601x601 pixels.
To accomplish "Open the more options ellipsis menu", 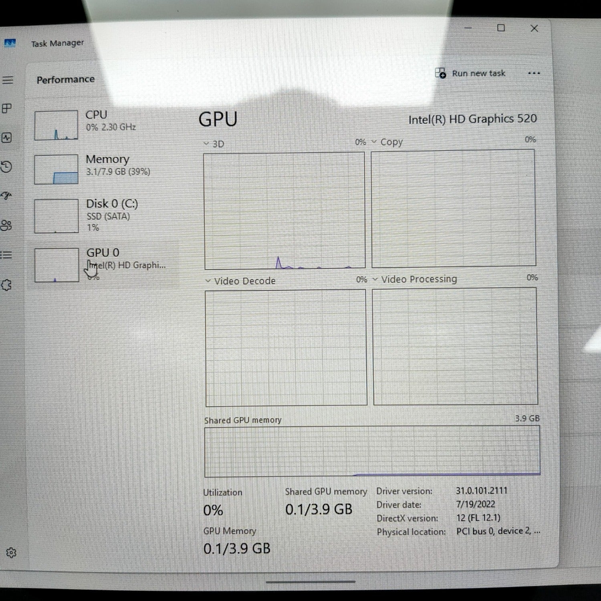I will pos(534,73).
